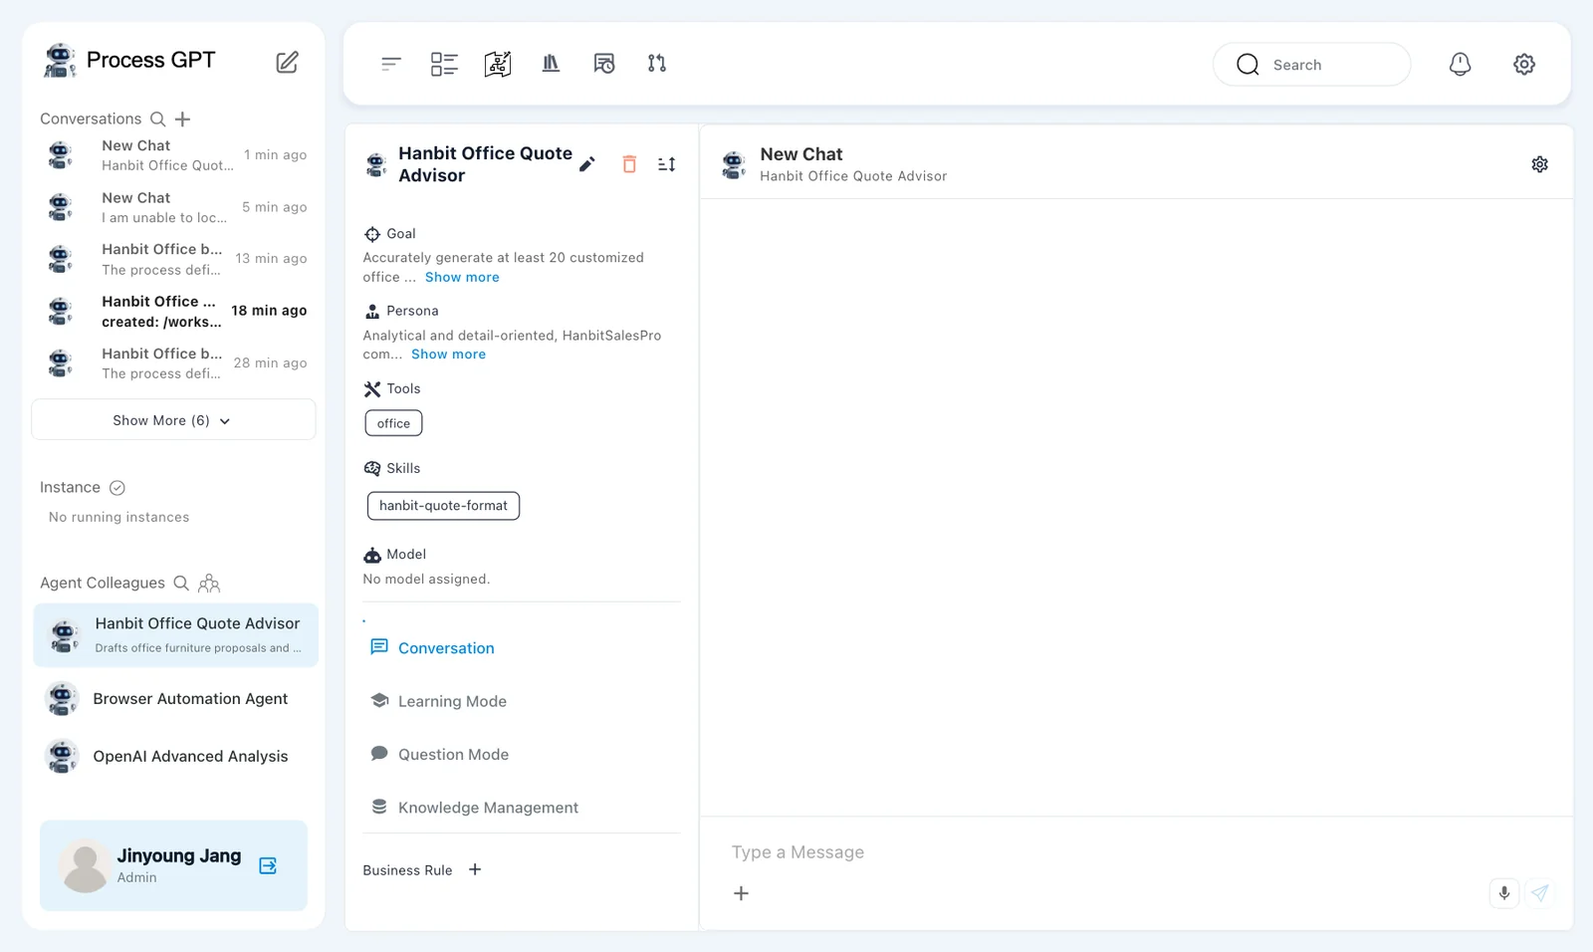Click the group people icon beside Agent Colleagues
The height and width of the screenshot is (952, 1593).
209,584
